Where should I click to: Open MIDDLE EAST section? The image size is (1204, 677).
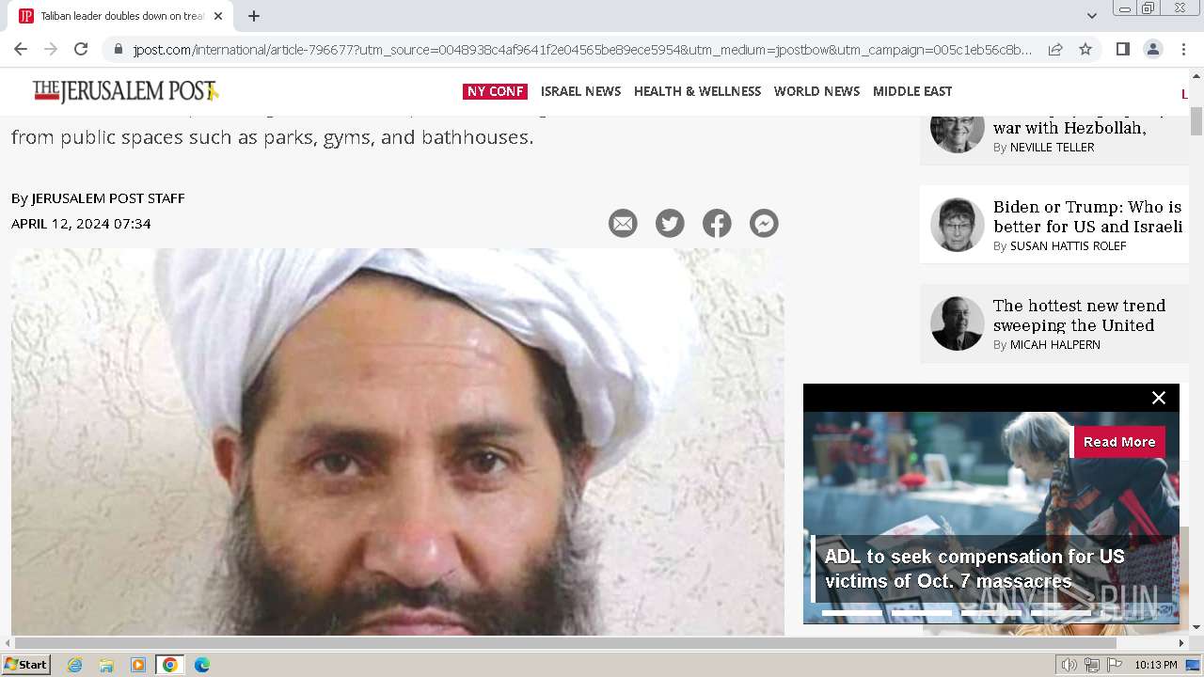pos(912,91)
